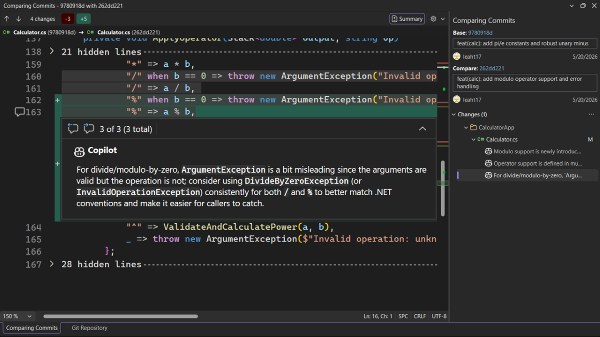
Task: Click the Ln: 16, Ch: 1 indicator
Action: (x=378, y=316)
